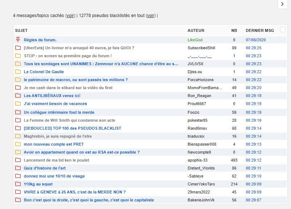Viewport: 291px width, 209px height.
Task: Click folder icon beside Quiz d'histoire de l'art
Action: click(18, 168)
